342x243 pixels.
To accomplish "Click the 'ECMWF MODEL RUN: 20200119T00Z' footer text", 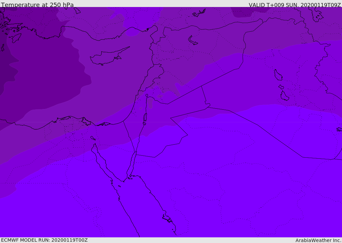I will pyautogui.click(x=44, y=240).
